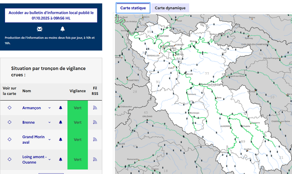
Task: Show Grand Morin aval on map
Action: (x=10, y=139)
